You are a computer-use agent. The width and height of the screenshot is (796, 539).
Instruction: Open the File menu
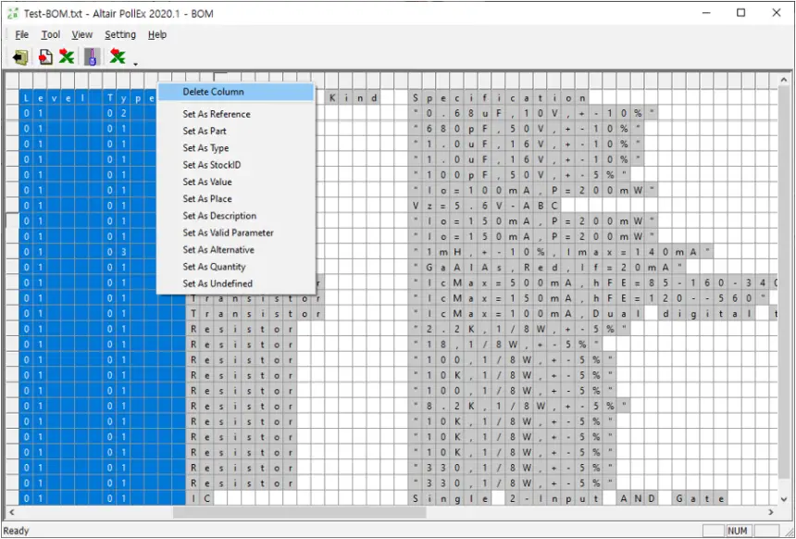(22, 34)
